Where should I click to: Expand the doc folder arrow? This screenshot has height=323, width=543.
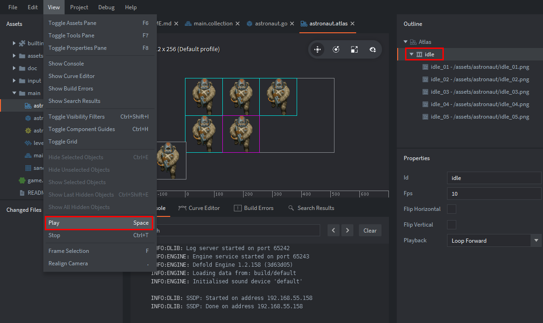pos(14,68)
